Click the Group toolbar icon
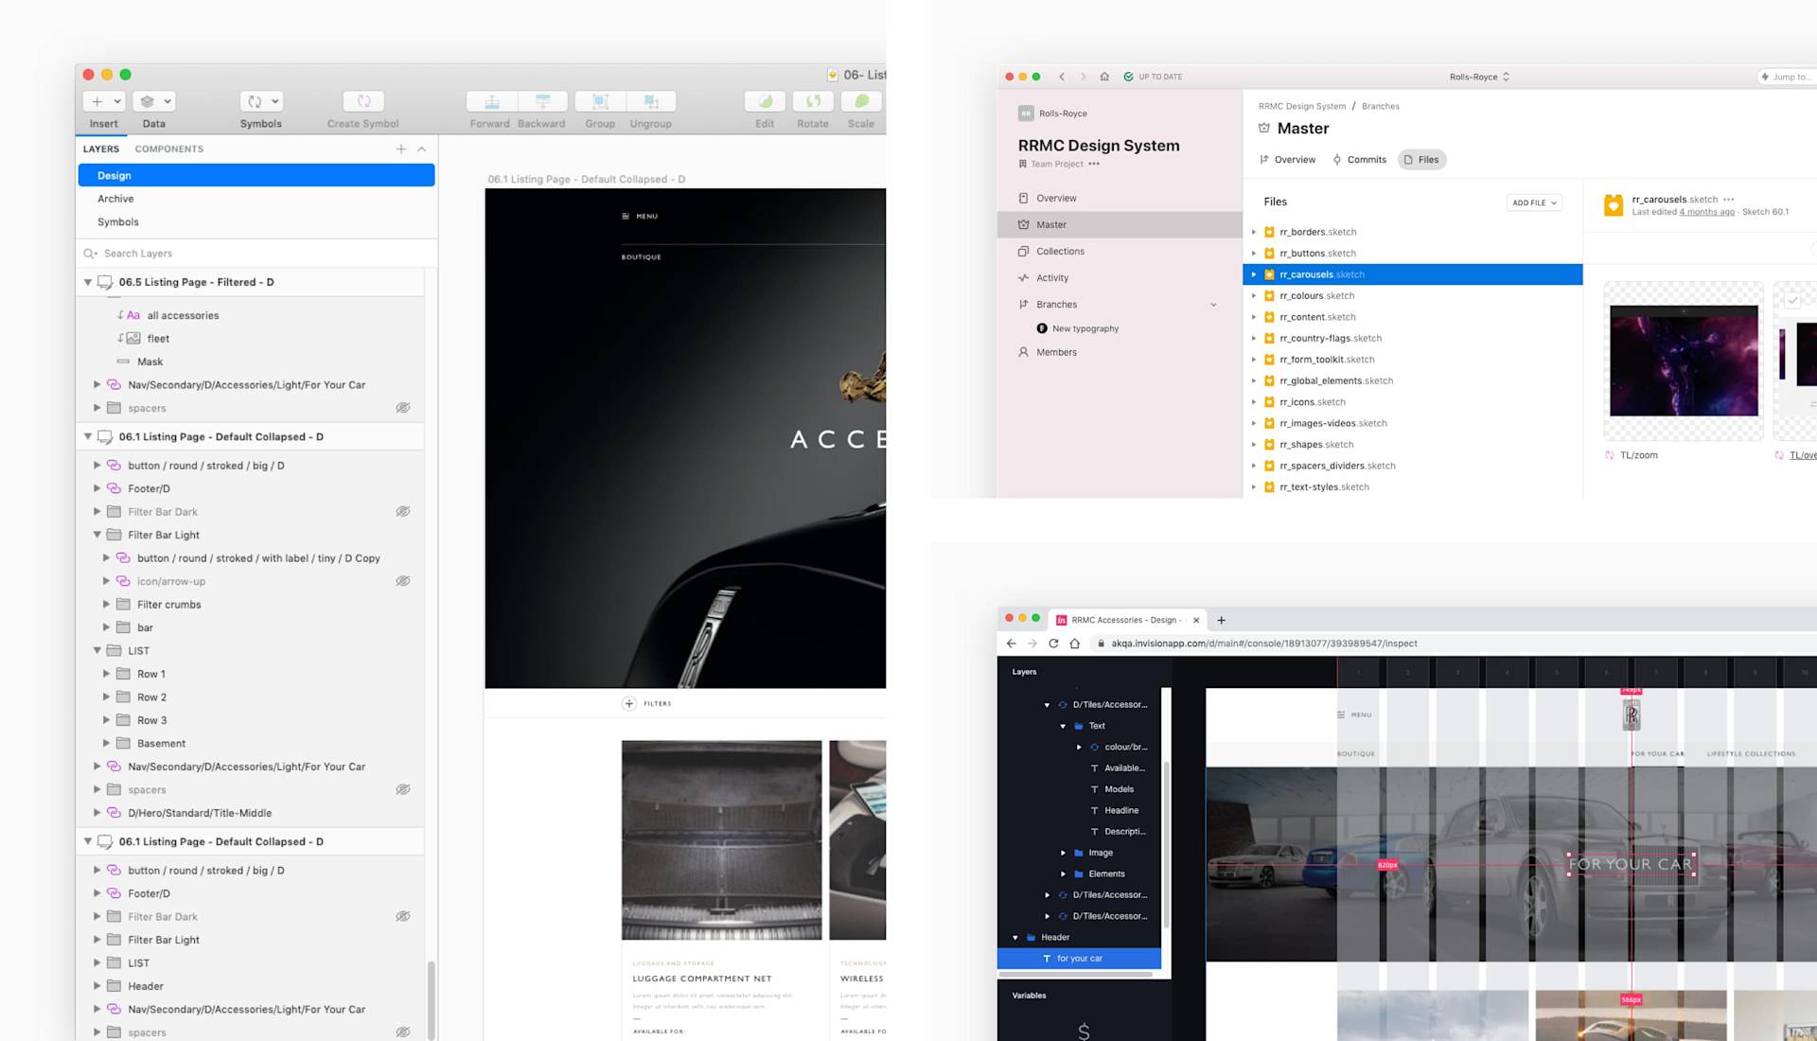This screenshot has width=1817, height=1041. coord(600,101)
